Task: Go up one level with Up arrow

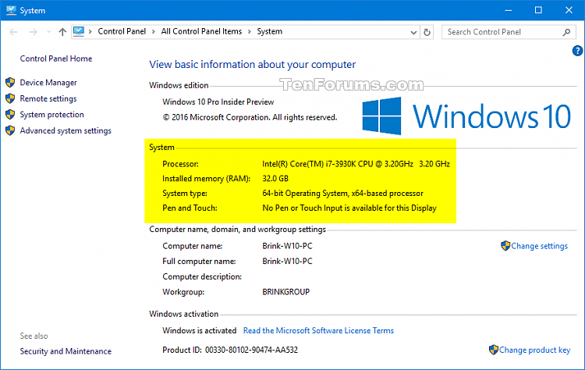Action: [62, 32]
